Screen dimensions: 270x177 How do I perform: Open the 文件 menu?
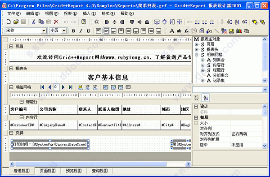pos(14,13)
